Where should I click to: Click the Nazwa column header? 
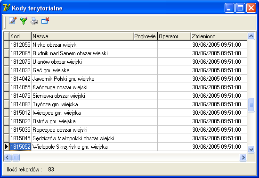[82, 36]
